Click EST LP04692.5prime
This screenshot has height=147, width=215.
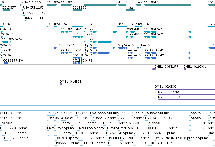145,115
